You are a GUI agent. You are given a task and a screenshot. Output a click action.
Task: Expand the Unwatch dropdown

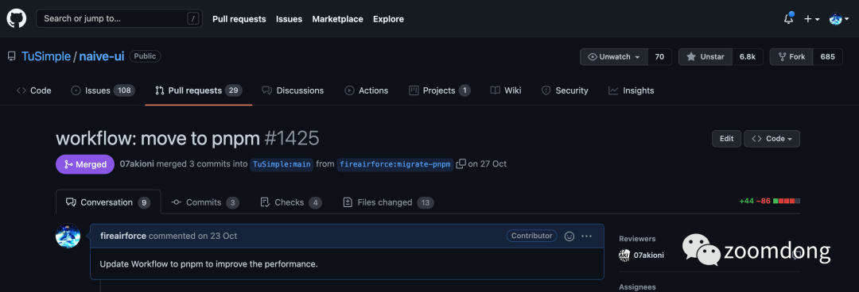614,57
